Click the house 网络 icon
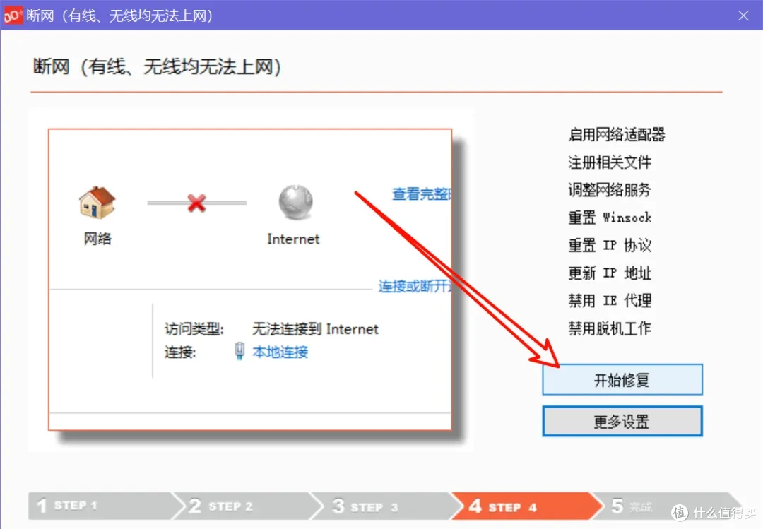Image resolution: width=763 pixels, height=529 pixels. click(x=97, y=203)
